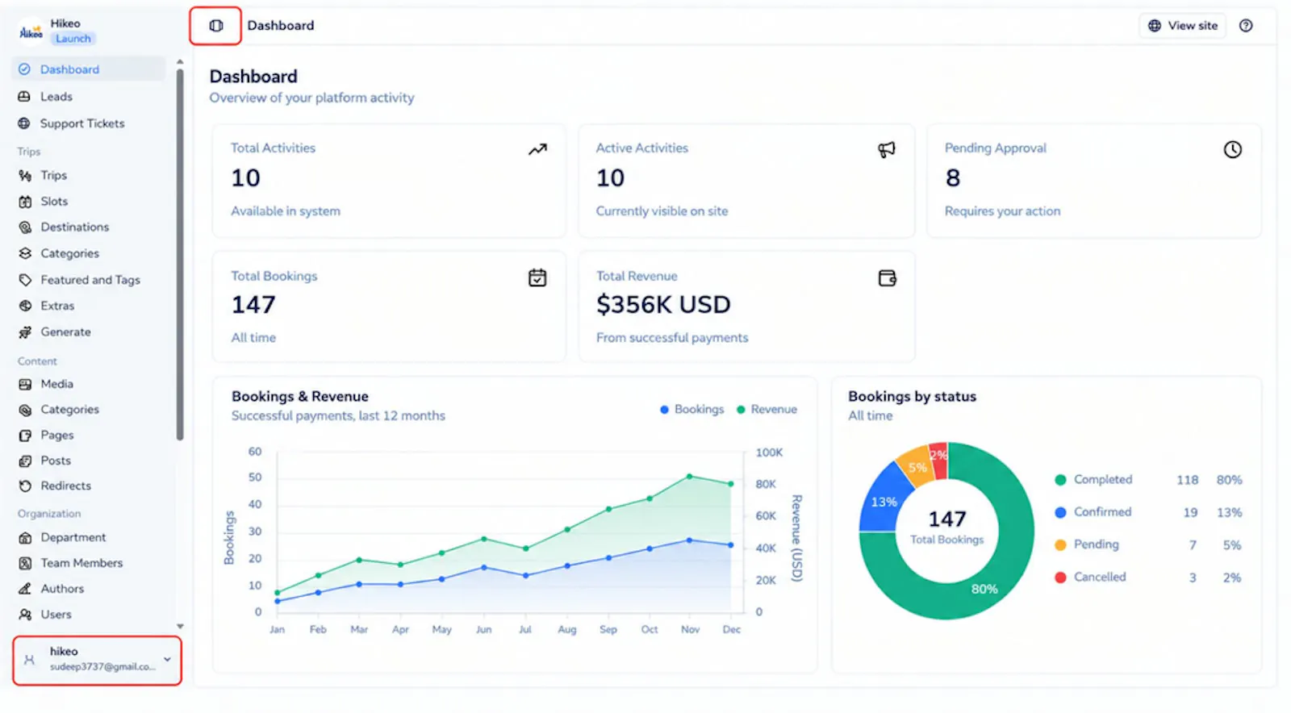
Task: Click the "147" Total Bookings donut center
Action: [x=947, y=519]
